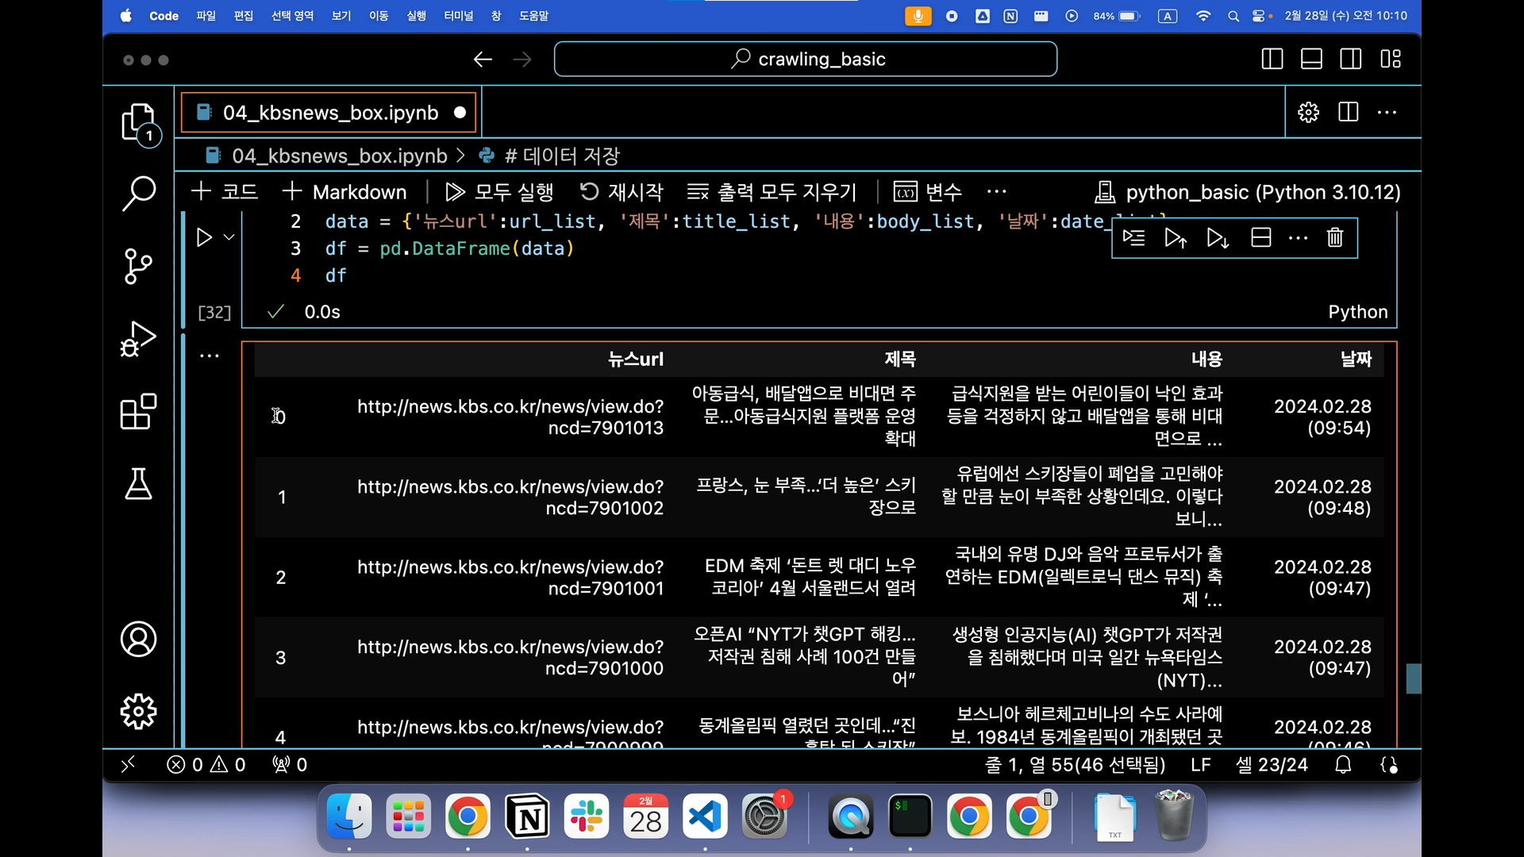Image resolution: width=1524 pixels, height=857 pixels.
Task: Open the 터미널 menu in menu bar
Action: point(458,16)
